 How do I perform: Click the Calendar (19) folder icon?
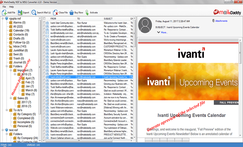[x=11, y=30]
